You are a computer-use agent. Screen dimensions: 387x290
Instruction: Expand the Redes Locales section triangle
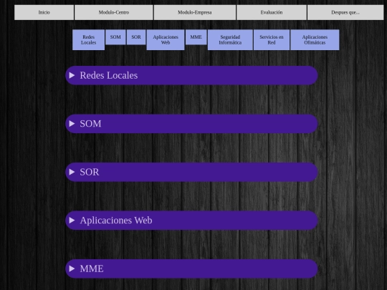[72, 75]
